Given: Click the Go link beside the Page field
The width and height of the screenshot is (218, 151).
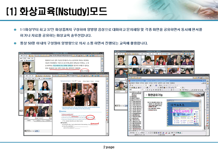Looking at the screenshot, I should (x=79, y=81).
